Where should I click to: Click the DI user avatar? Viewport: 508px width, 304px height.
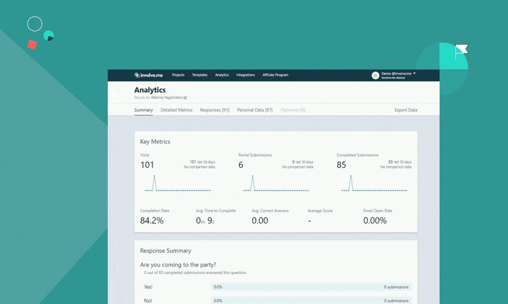point(375,75)
